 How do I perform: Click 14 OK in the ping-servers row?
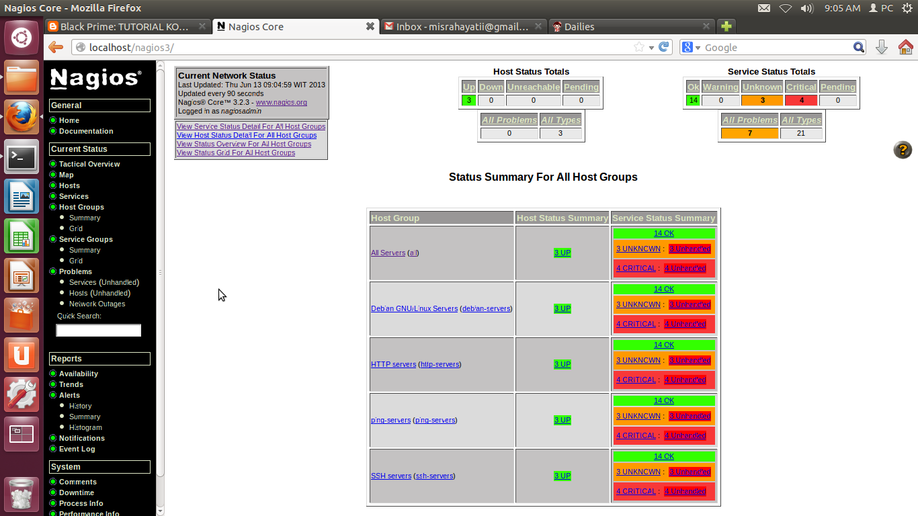click(664, 400)
